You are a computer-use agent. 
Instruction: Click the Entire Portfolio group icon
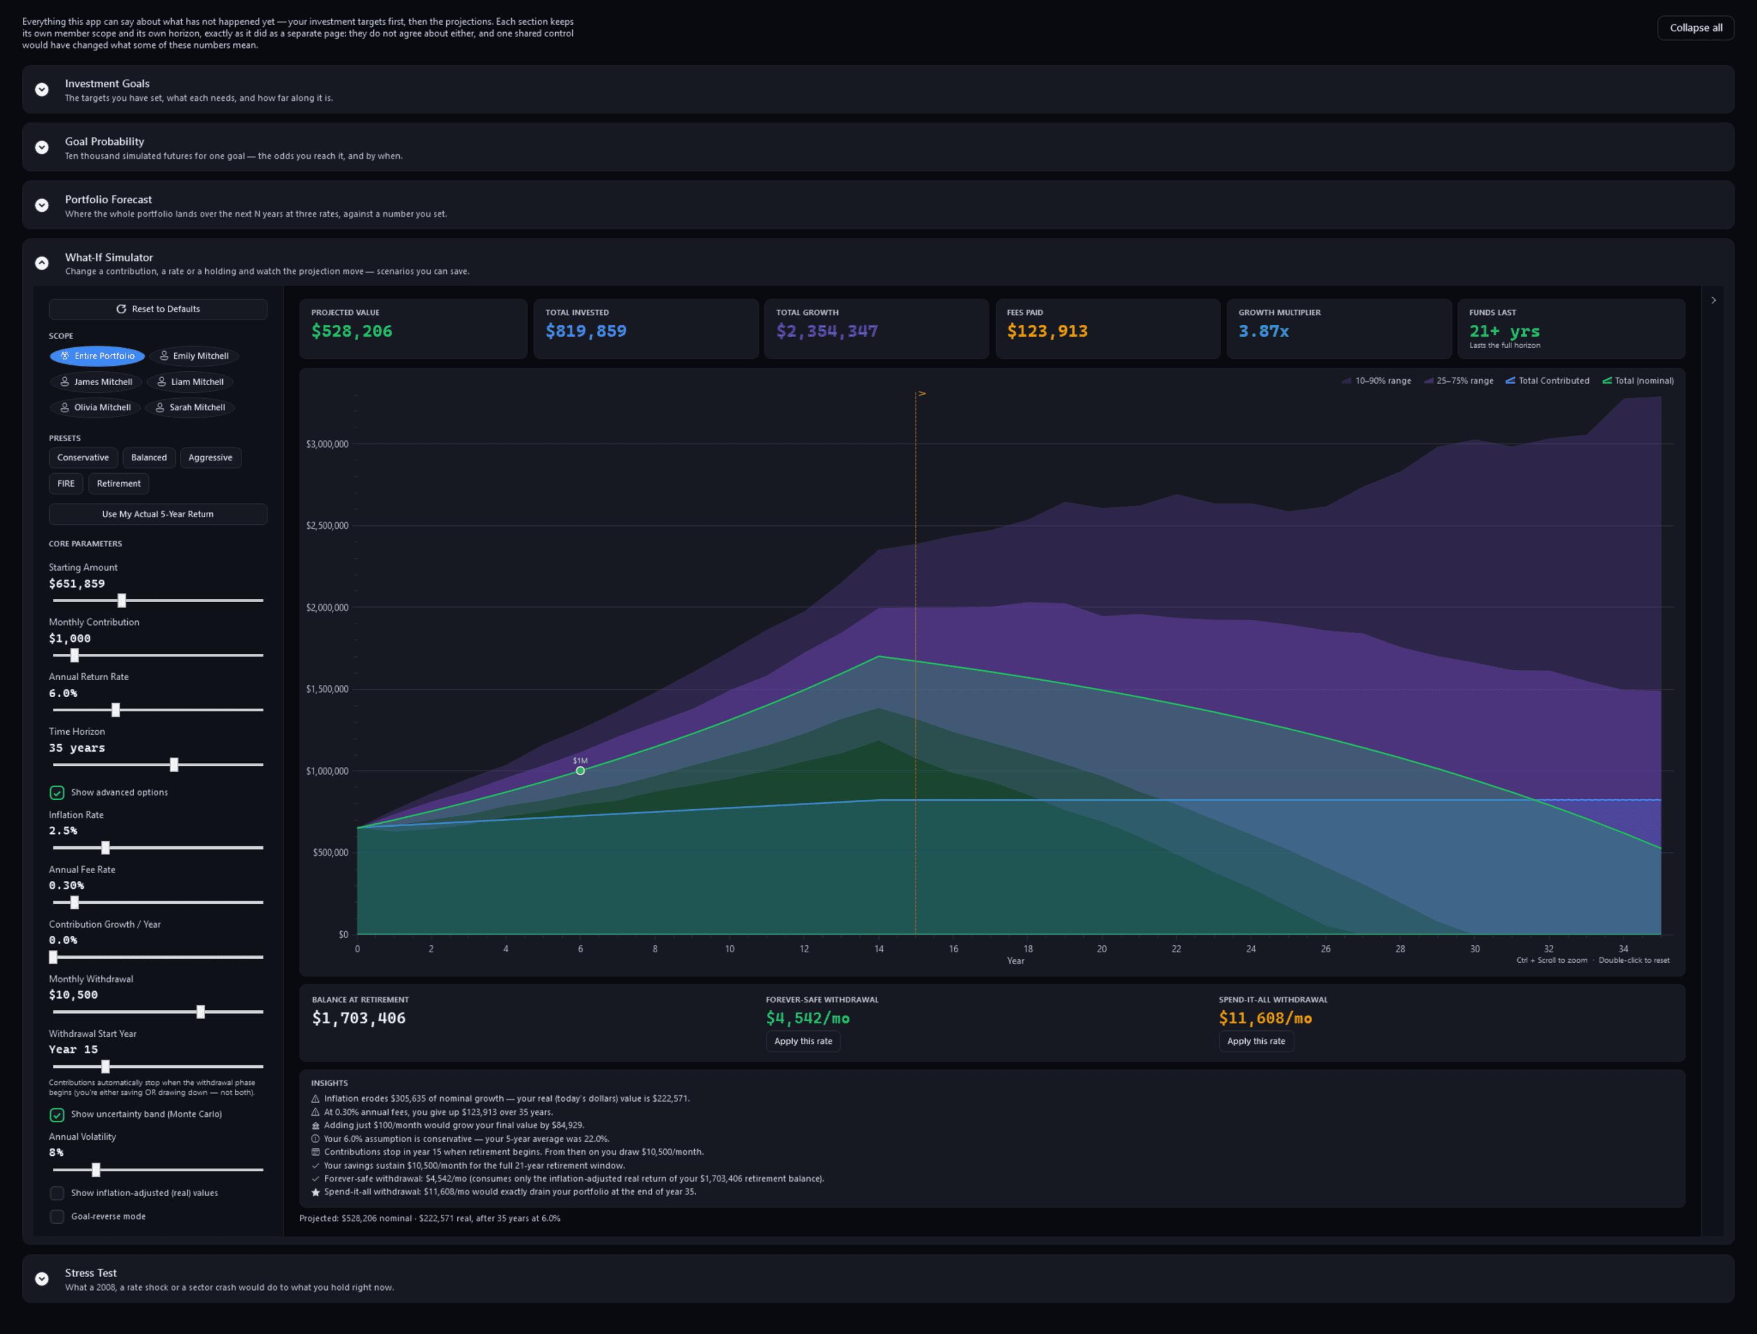click(x=65, y=356)
